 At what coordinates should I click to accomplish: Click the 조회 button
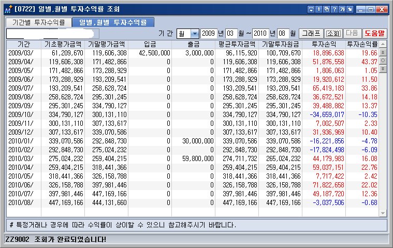333,33
